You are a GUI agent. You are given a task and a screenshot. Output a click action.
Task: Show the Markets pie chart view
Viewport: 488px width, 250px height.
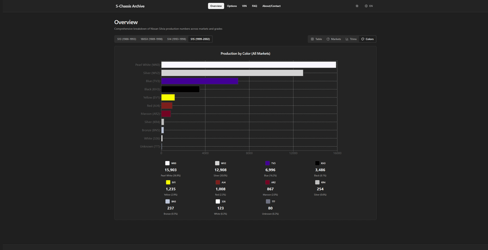click(333, 39)
